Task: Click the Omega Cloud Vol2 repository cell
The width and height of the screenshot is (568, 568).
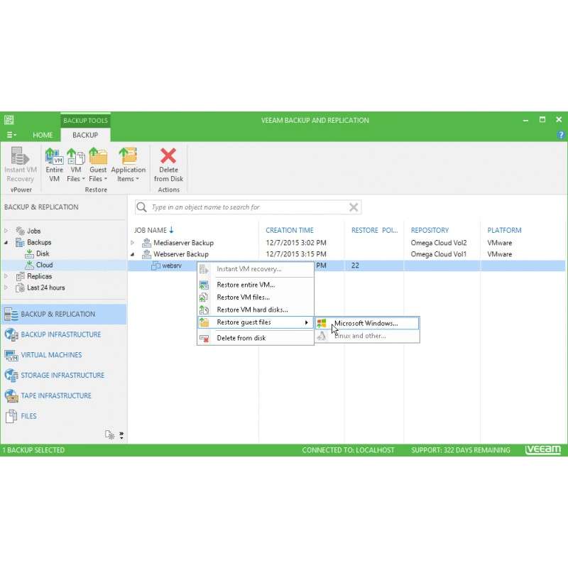Action: point(438,243)
